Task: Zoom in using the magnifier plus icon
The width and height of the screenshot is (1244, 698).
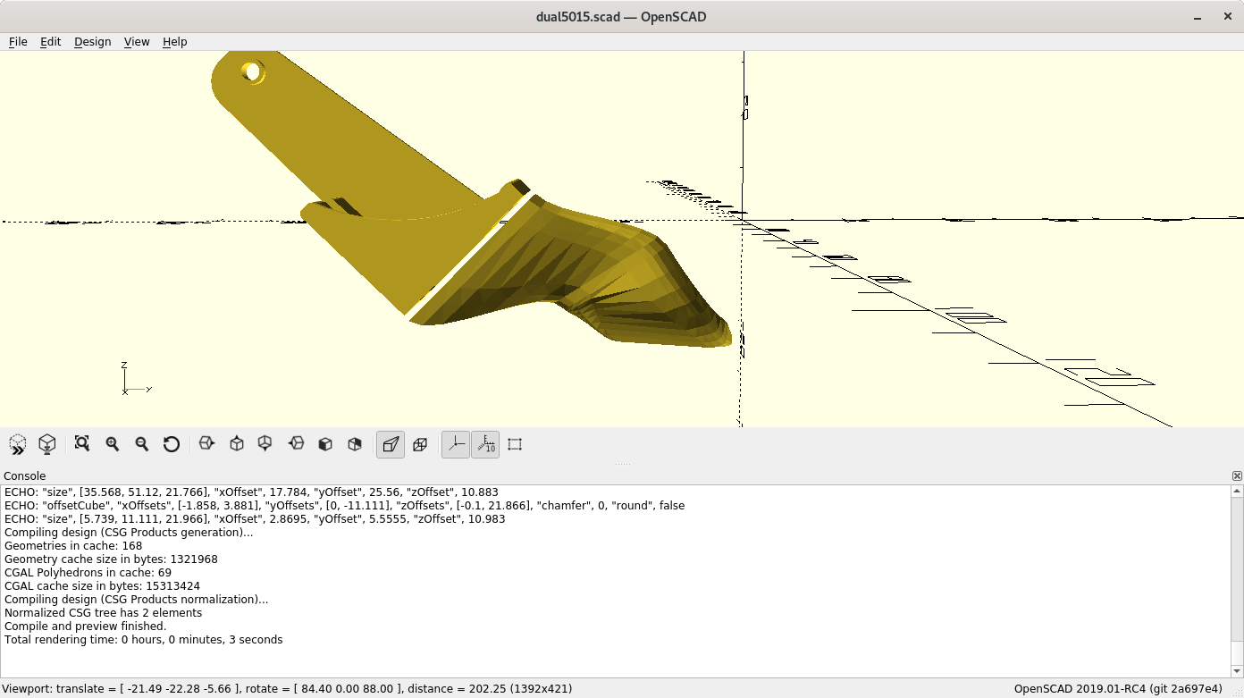Action: pos(113,444)
